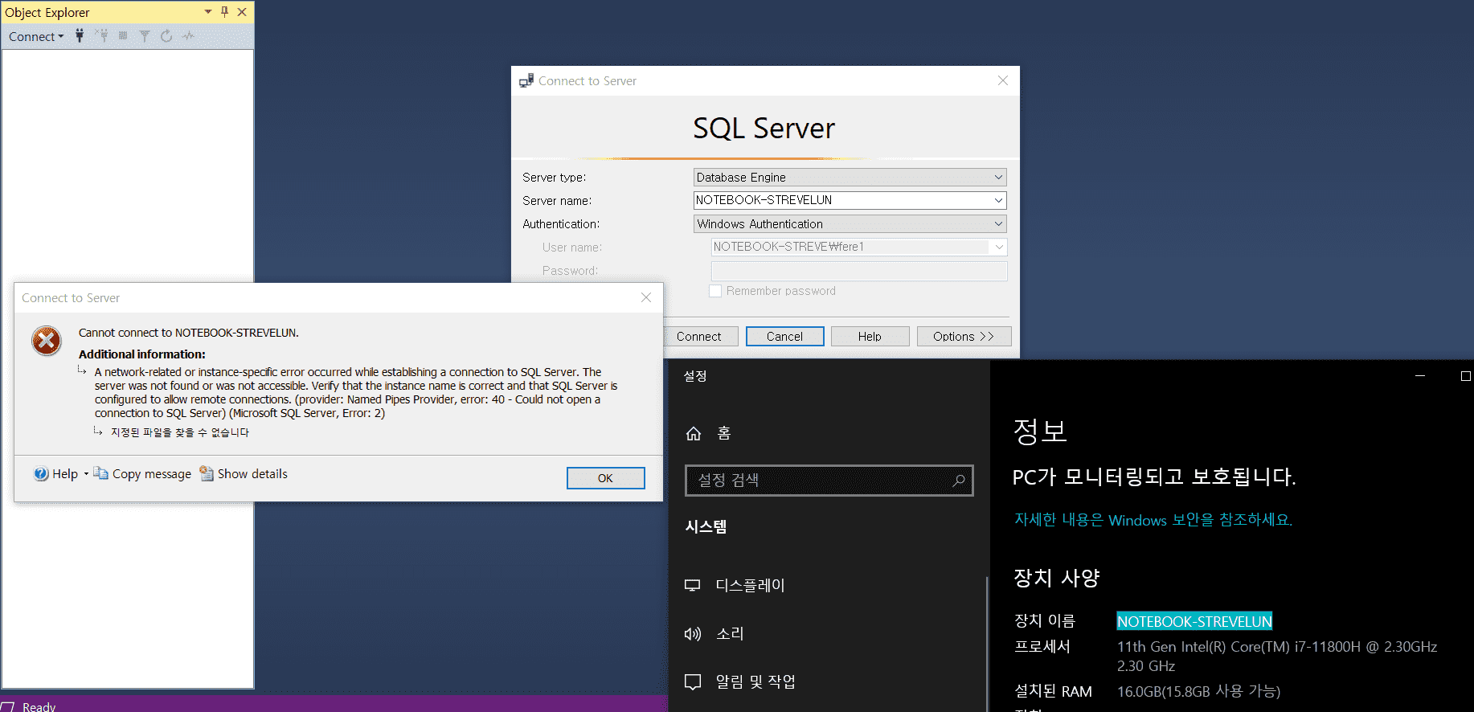Click the Home (홈) icon in Settings
The image size is (1474, 712).
[694, 434]
